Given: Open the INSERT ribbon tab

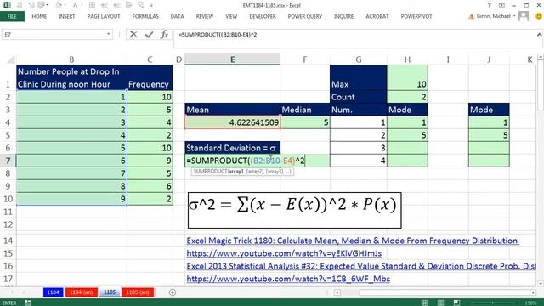Looking at the screenshot, I should (66, 16).
